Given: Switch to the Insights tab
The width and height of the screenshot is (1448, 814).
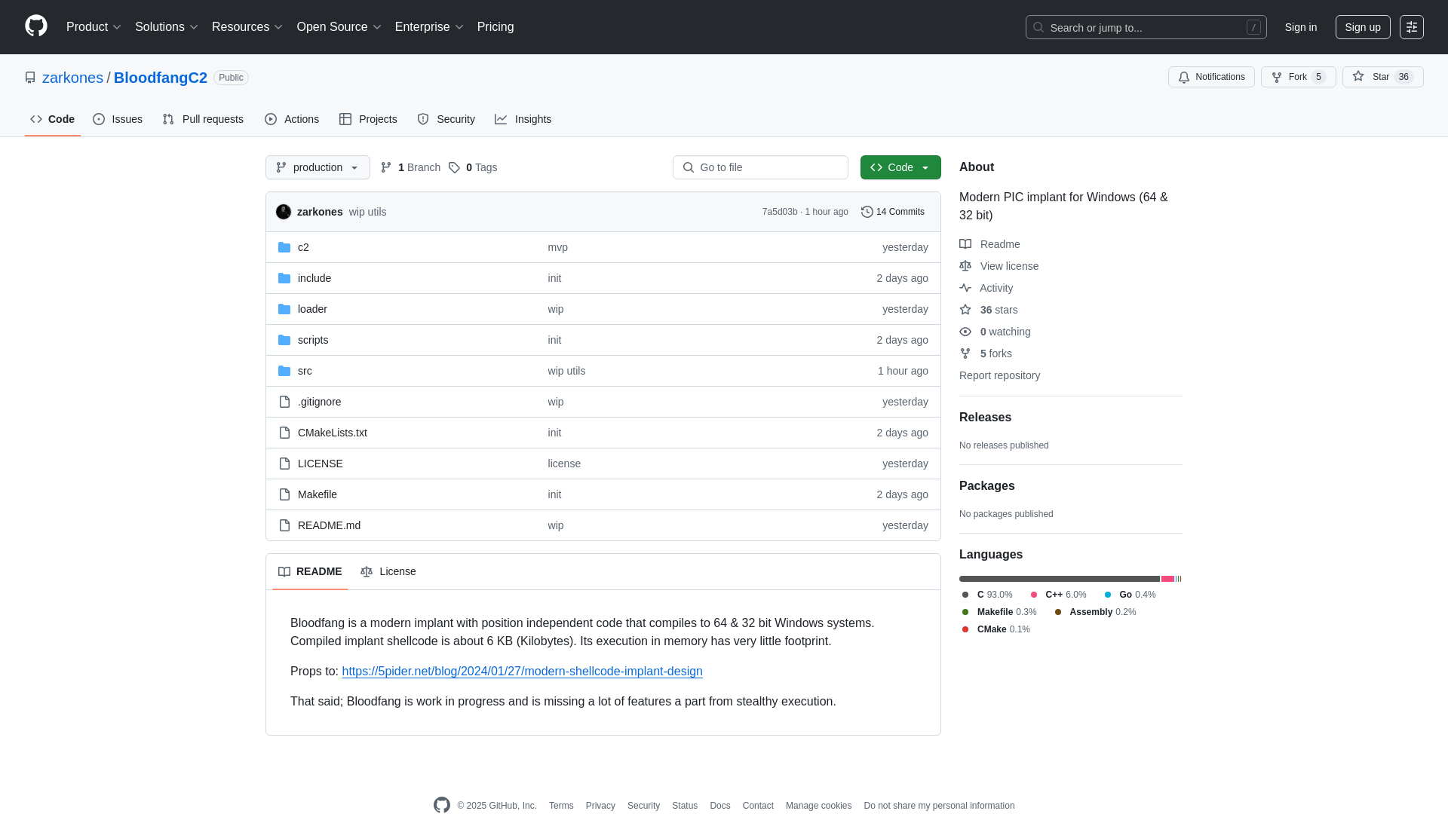Looking at the screenshot, I should click(523, 119).
